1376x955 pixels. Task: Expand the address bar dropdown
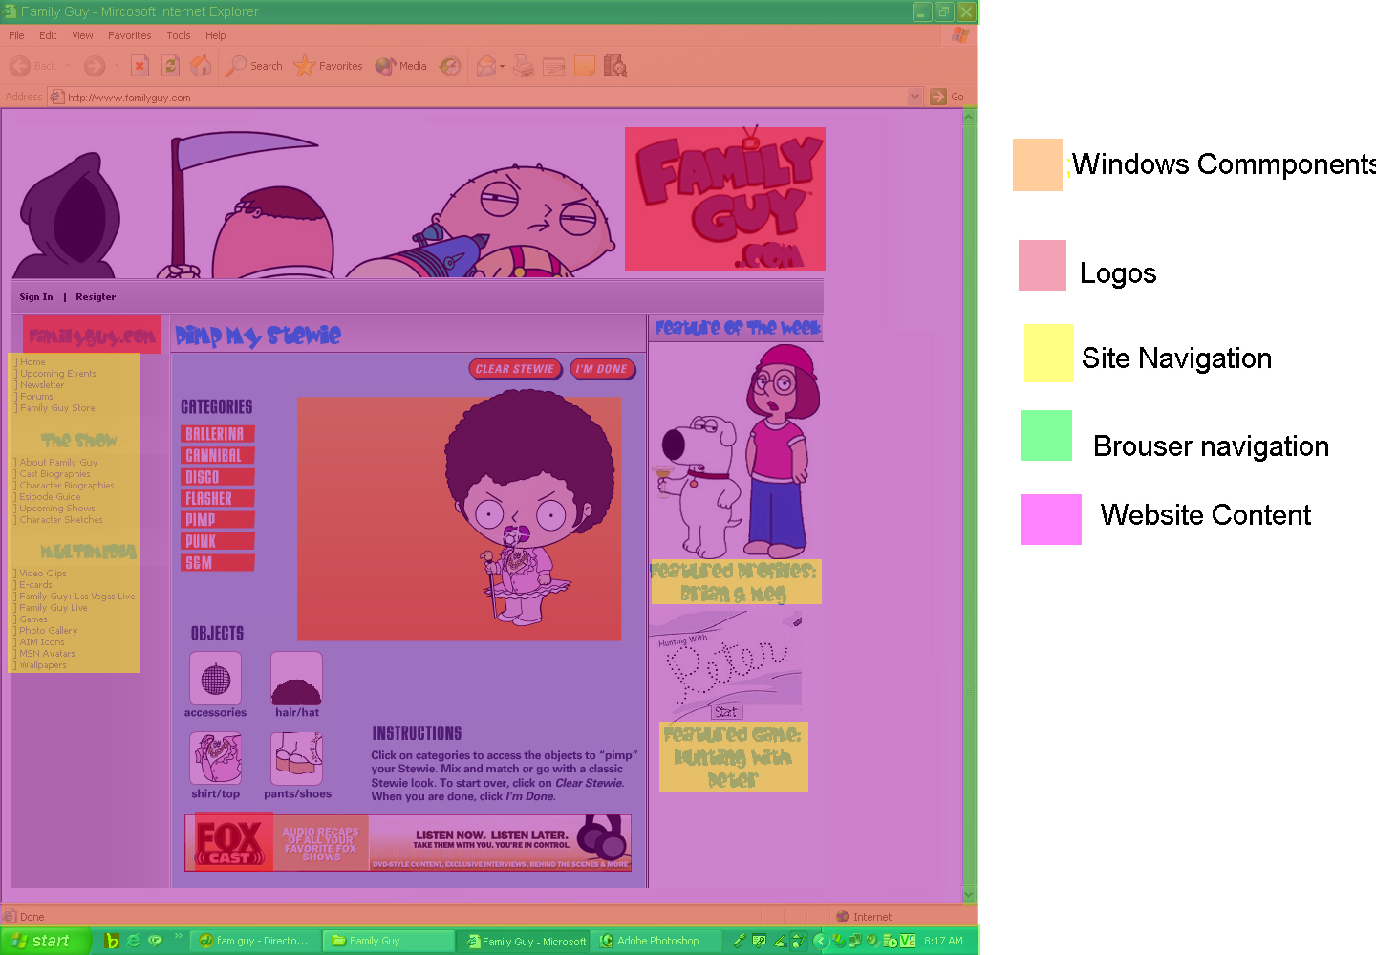pos(914,97)
